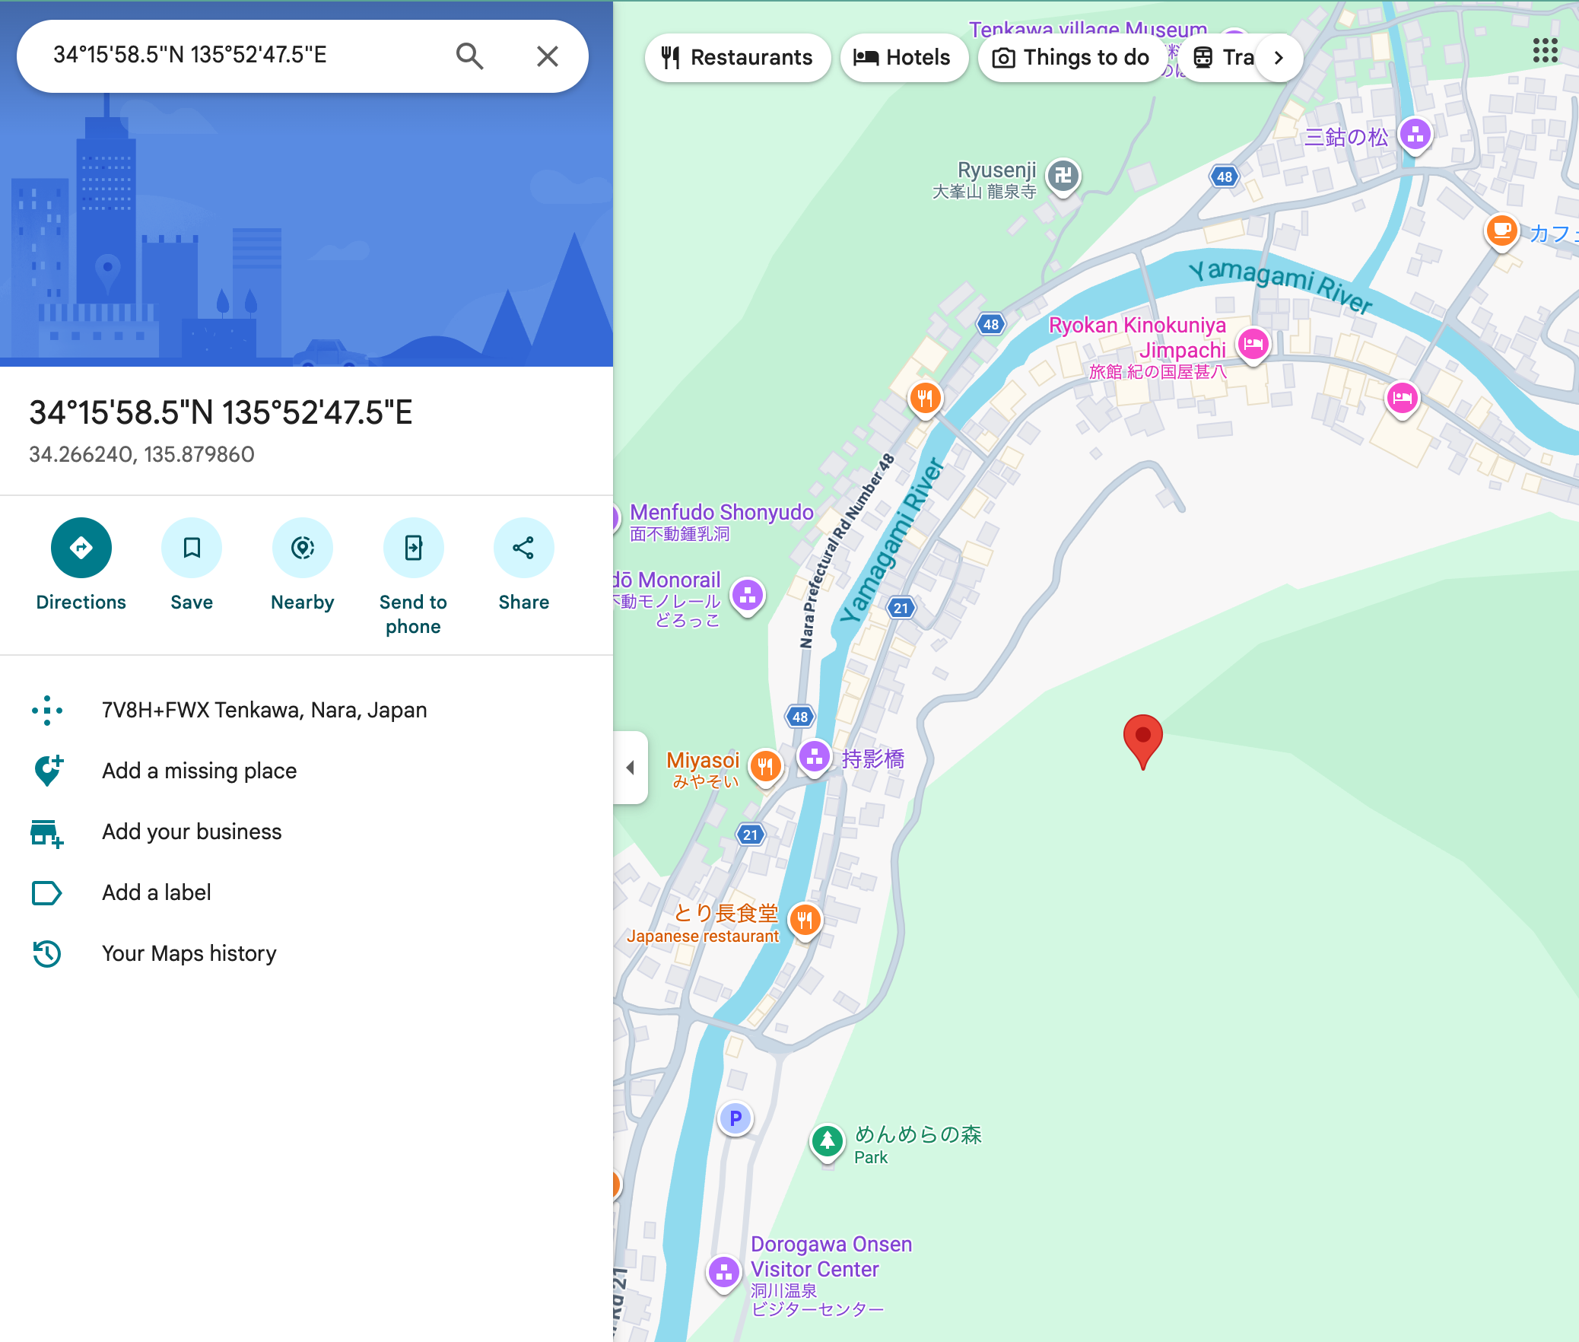Screen dimensions: 1579x1342
Task: Filter map by Things to do chip
Action: [1072, 58]
